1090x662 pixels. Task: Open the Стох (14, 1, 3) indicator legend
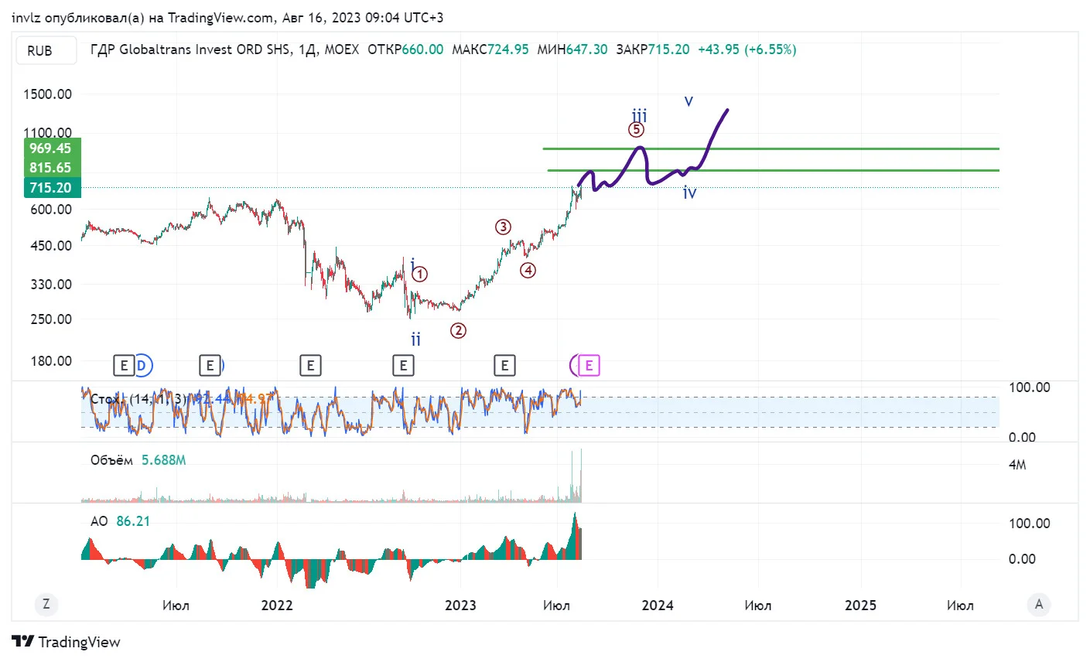pyautogui.click(x=138, y=399)
